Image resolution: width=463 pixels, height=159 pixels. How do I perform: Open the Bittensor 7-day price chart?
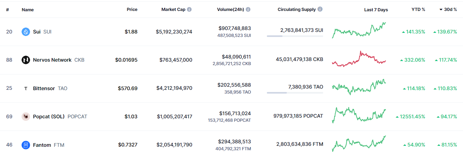coord(359,87)
